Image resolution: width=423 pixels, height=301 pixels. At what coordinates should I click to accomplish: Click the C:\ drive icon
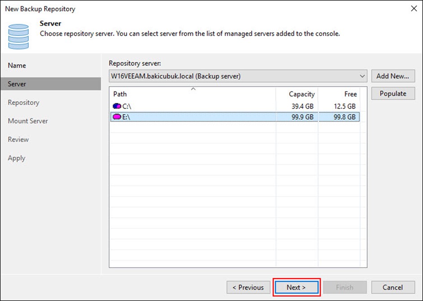(x=117, y=106)
